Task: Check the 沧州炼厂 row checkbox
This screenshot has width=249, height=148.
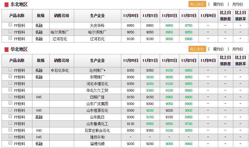Action: click(10, 70)
